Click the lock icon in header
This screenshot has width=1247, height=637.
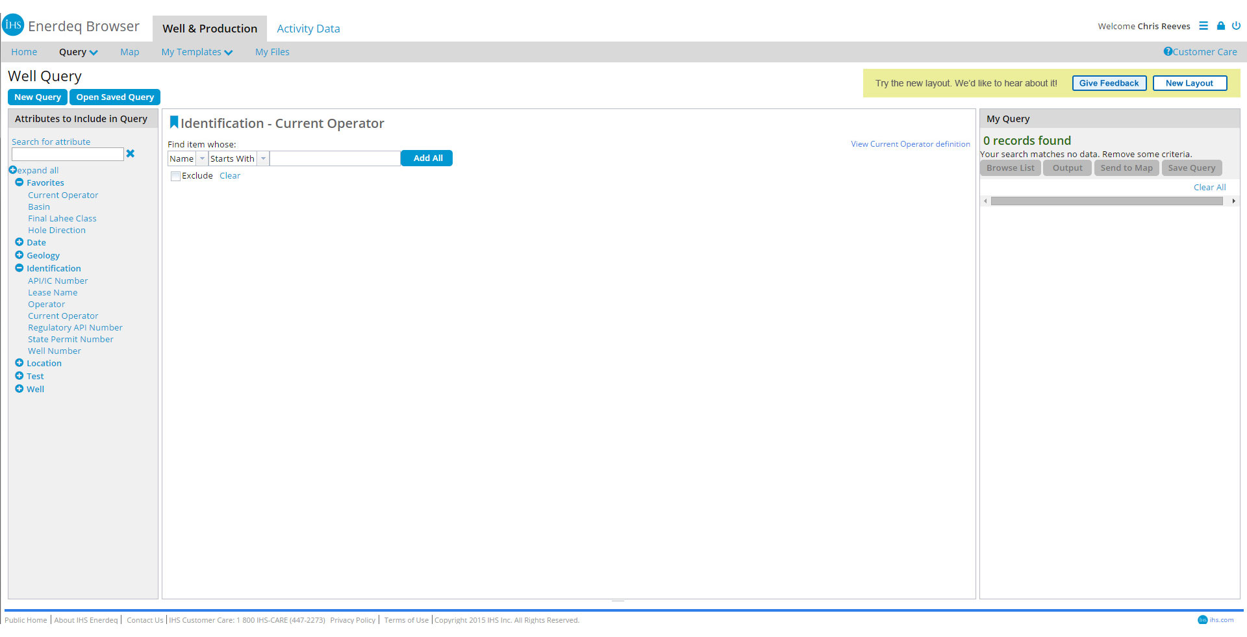[1220, 26]
